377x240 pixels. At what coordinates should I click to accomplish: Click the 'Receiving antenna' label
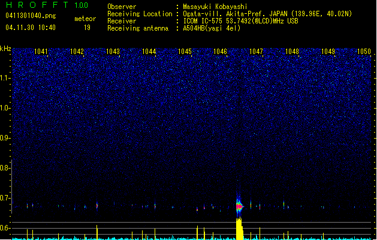(138, 28)
